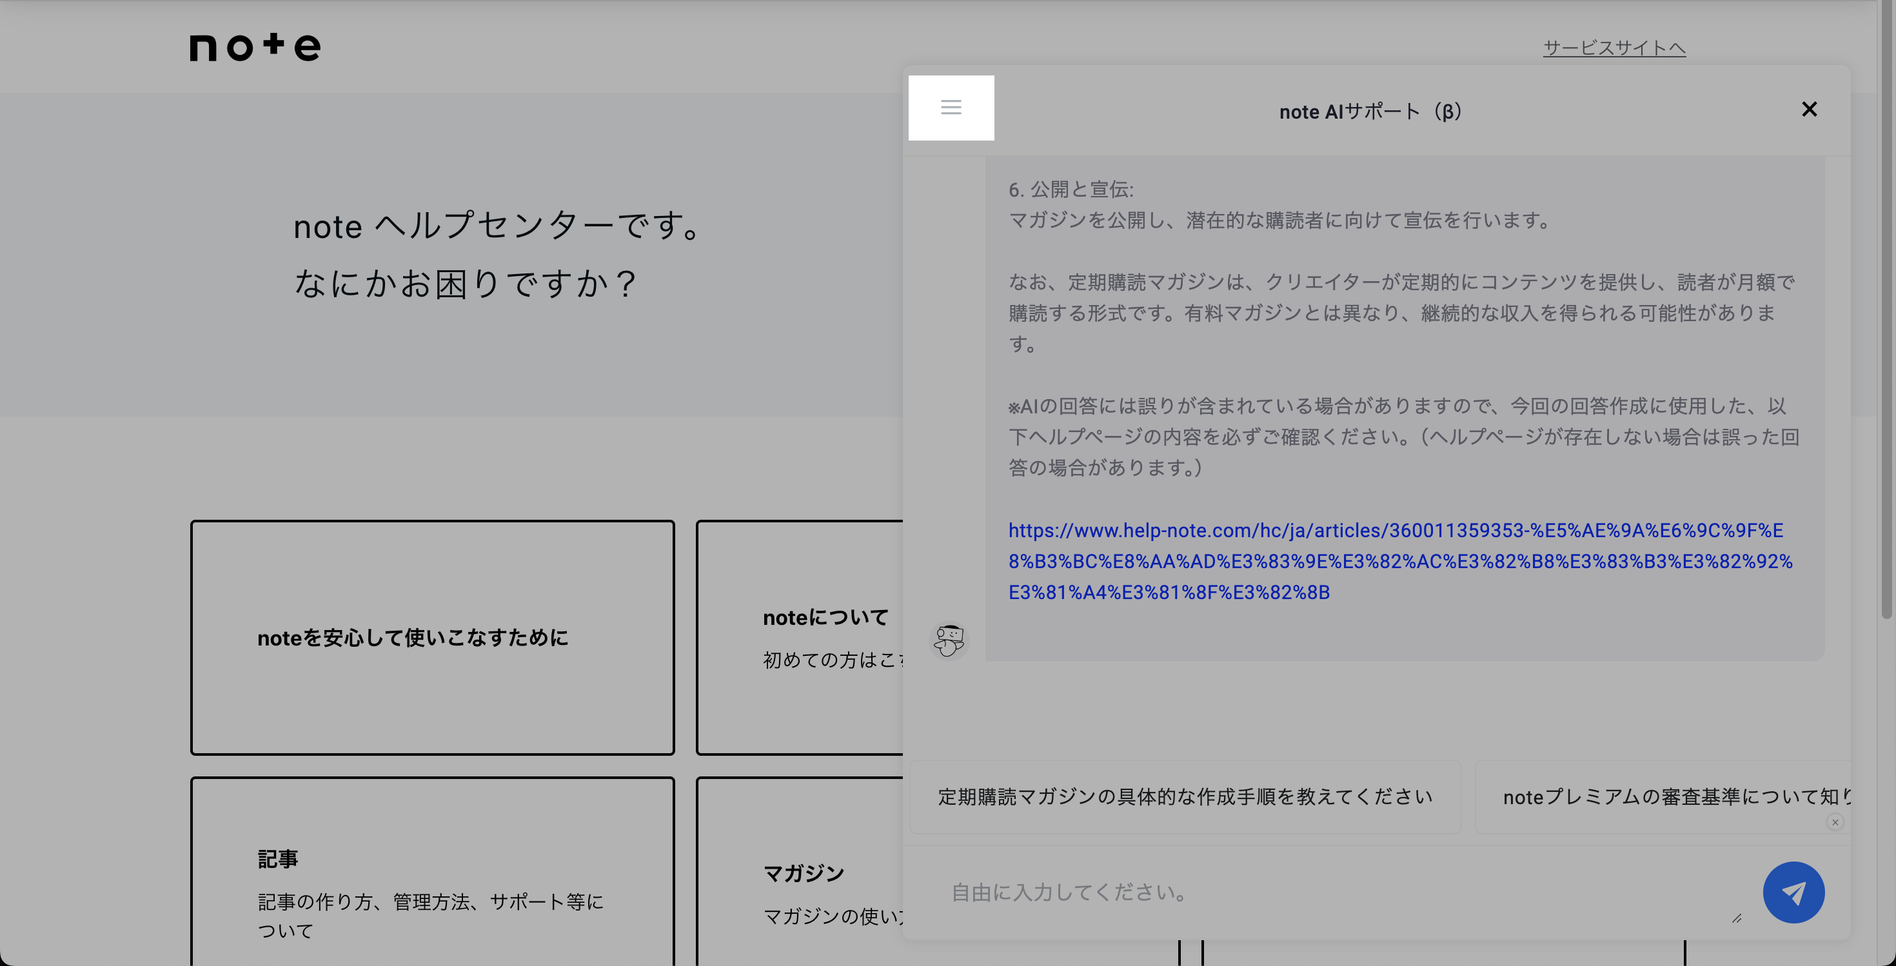Open the help-note.com article URL link
This screenshot has height=966, width=1896.
1400,560
